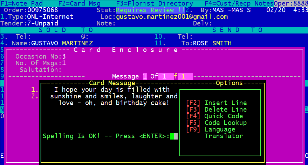Image resolution: width=308 pixels, height=165 pixels.
Task: Click the Loc email address field
Action: tap(172, 17)
